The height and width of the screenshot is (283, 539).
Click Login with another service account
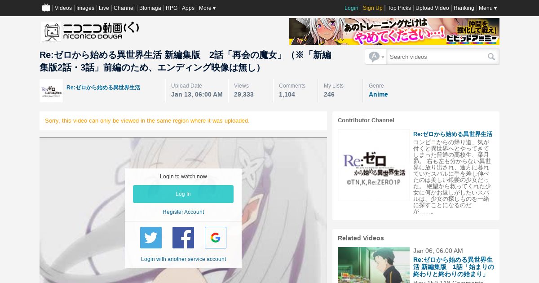pyautogui.click(x=183, y=259)
